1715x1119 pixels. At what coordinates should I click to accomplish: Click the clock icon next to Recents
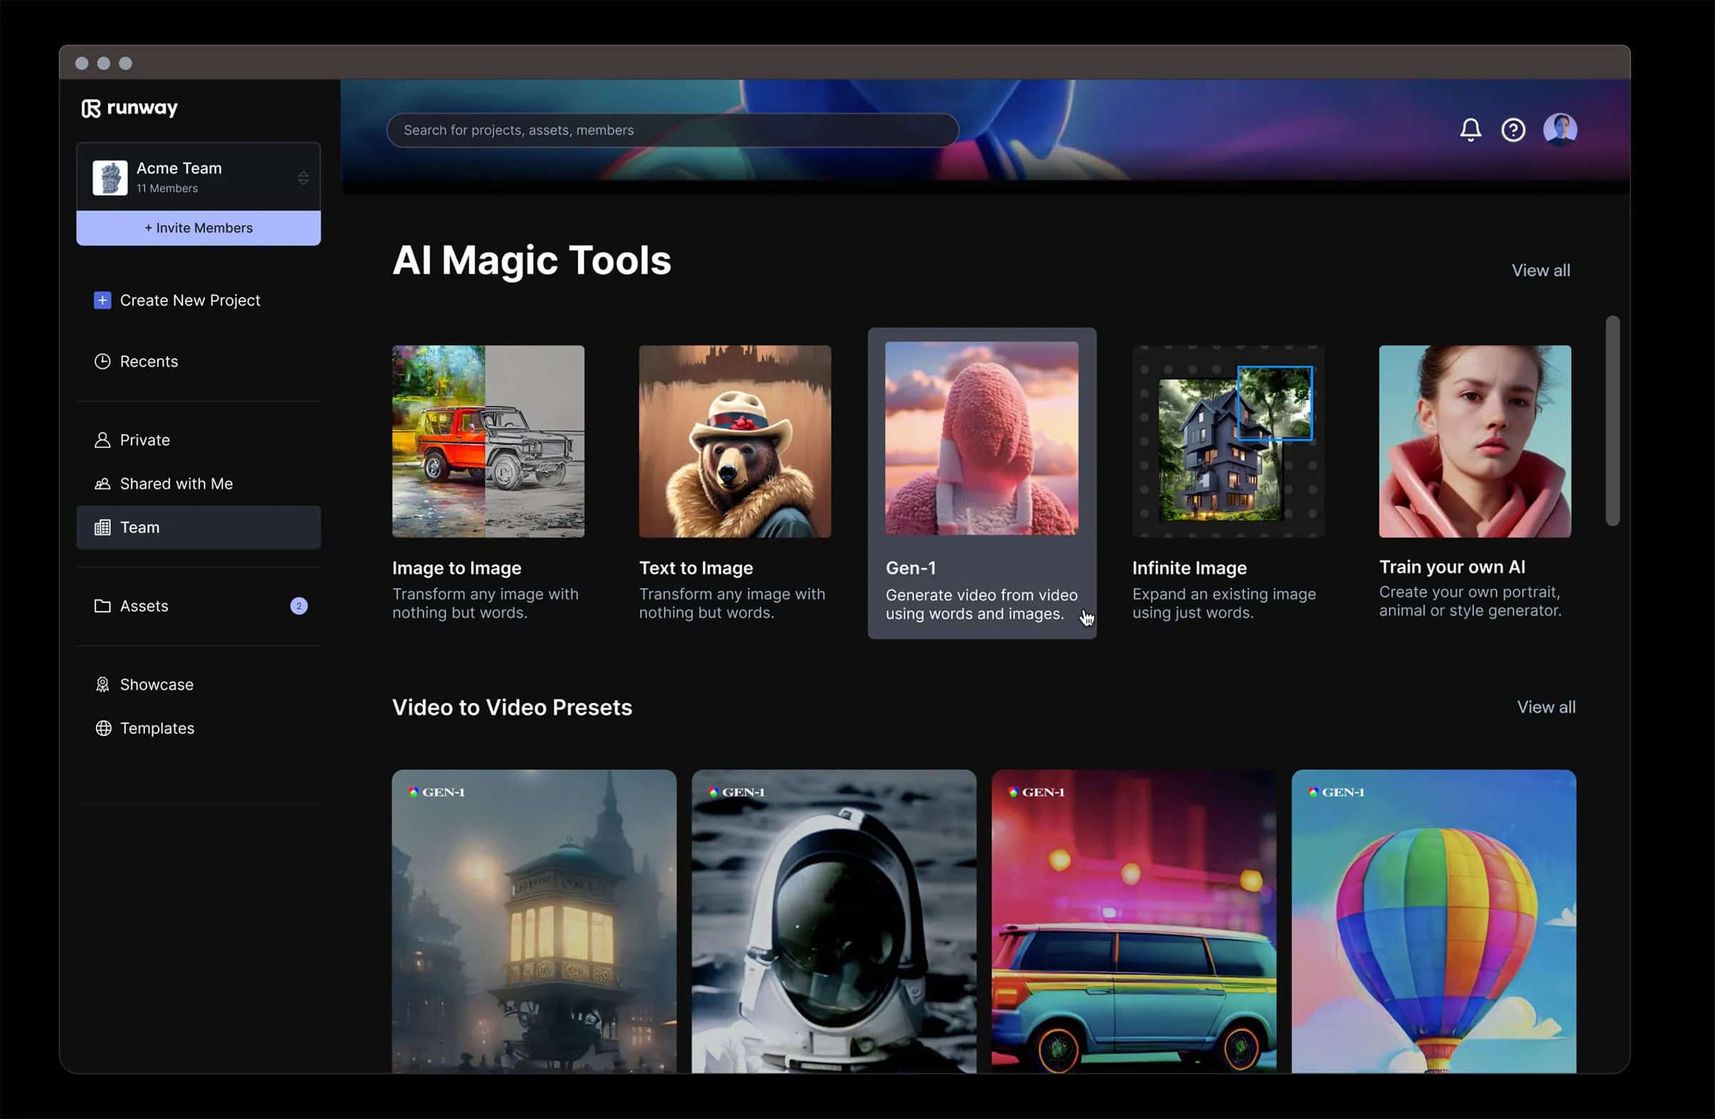click(102, 361)
